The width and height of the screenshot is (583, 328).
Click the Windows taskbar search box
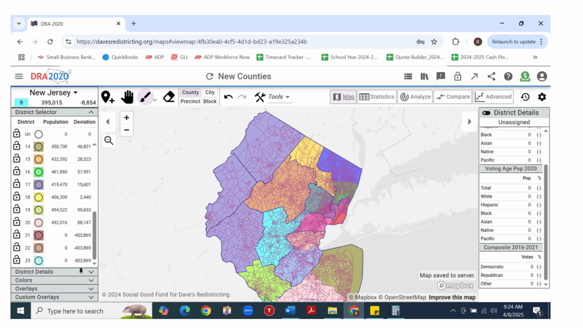tap(92, 311)
